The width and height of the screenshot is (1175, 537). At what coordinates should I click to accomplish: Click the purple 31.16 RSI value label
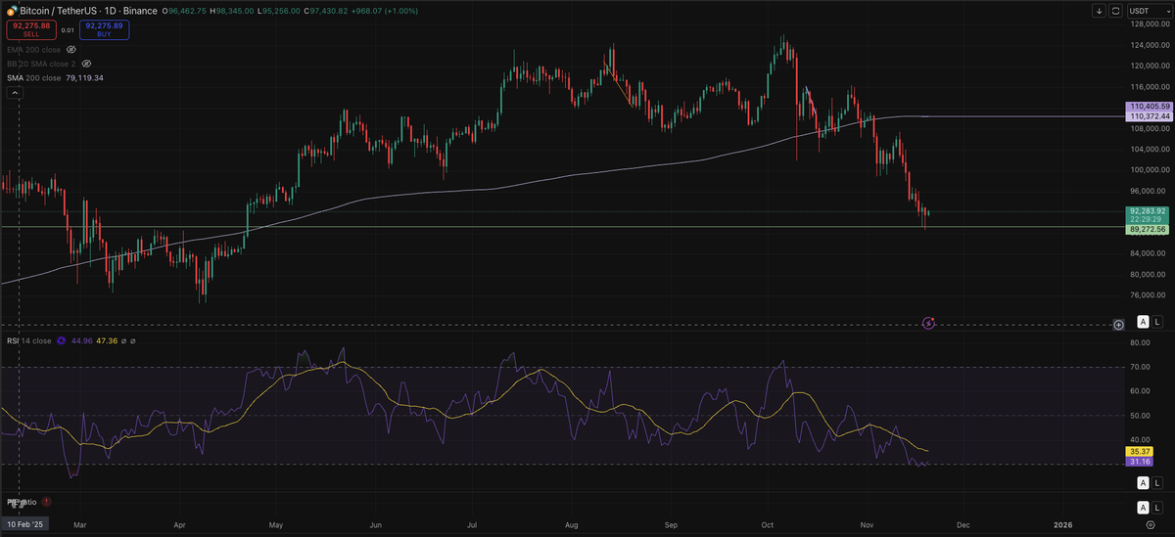pos(1140,462)
